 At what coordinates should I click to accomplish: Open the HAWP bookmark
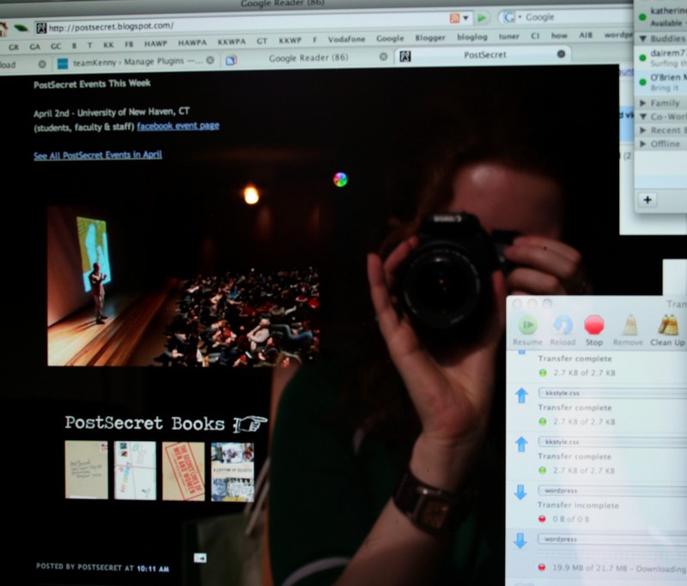click(155, 43)
